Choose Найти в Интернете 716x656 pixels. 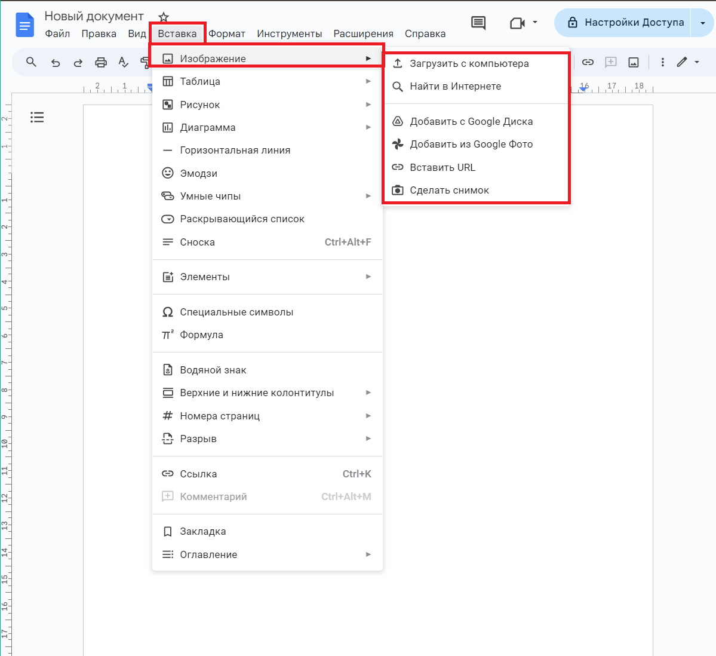[x=477, y=87]
